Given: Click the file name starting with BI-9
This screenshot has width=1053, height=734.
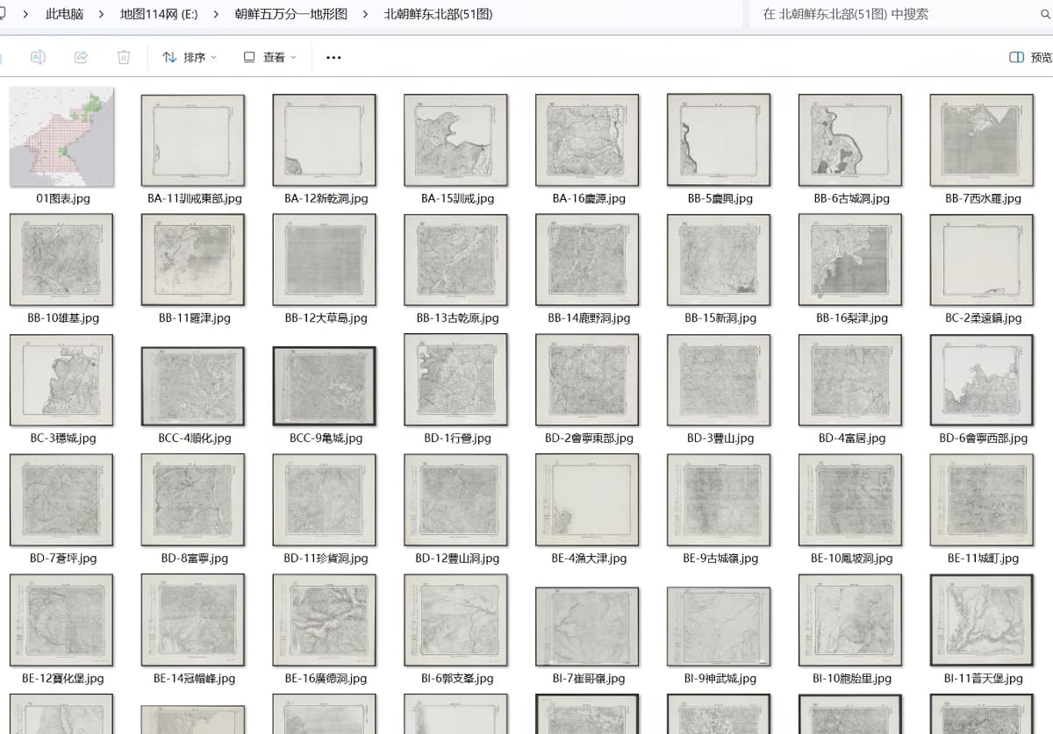Looking at the screenshot, I should pos(720,679).
